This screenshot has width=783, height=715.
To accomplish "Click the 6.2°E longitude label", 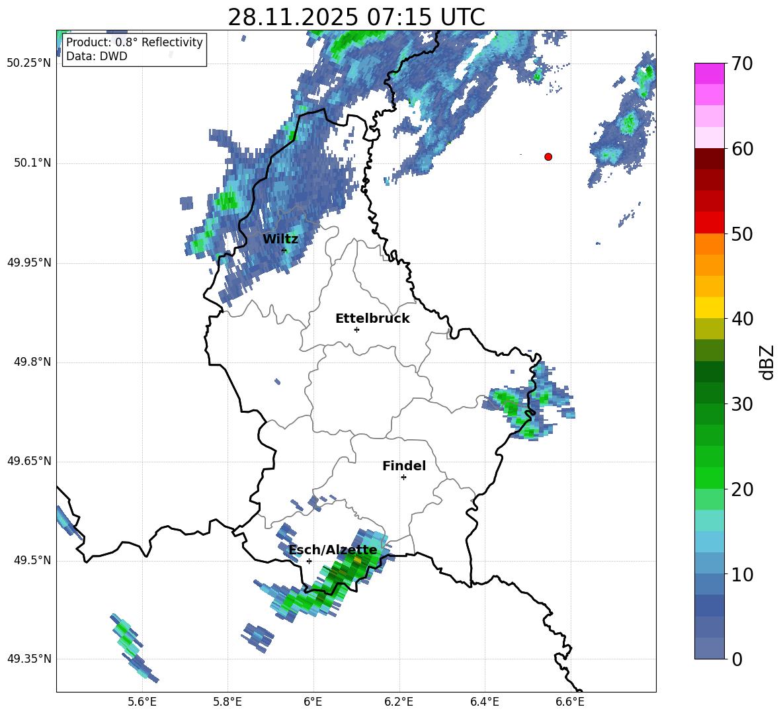I will point(399,702).
